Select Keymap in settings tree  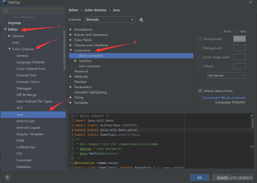pos(14,23)
